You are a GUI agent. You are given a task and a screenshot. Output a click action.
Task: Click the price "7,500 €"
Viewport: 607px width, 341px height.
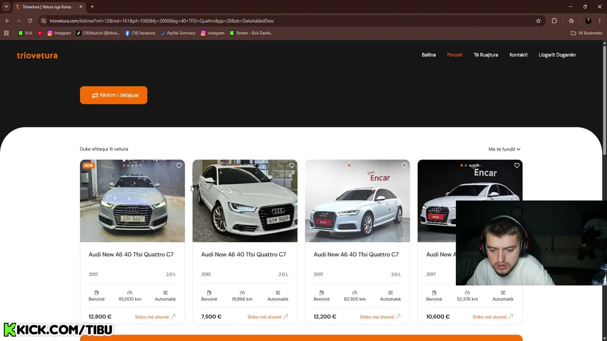(x=211, y=317)
